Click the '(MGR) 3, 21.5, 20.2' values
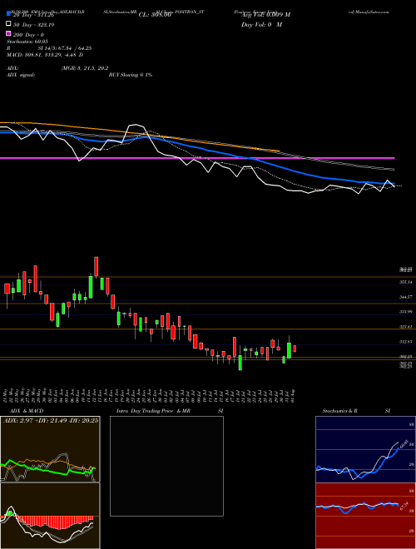Viewport: 416px width, 549px height. [x=85, y=68]
